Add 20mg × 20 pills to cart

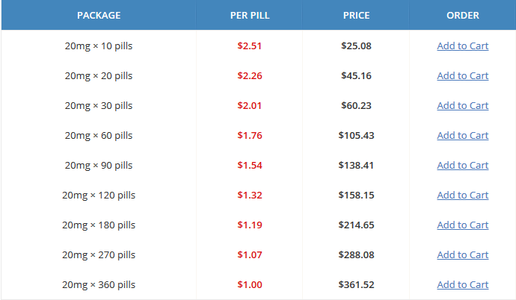click(462, 76)
